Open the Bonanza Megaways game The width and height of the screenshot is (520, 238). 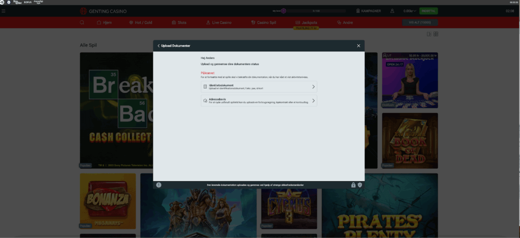(108, 201)
